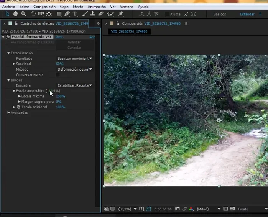Image resolution: width=268 pixels, height=217 pixels.
Task: Select the Eraser tool
Action: pos(101,14)
